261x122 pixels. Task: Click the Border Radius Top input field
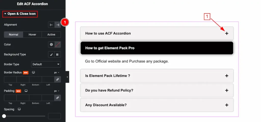10,80
